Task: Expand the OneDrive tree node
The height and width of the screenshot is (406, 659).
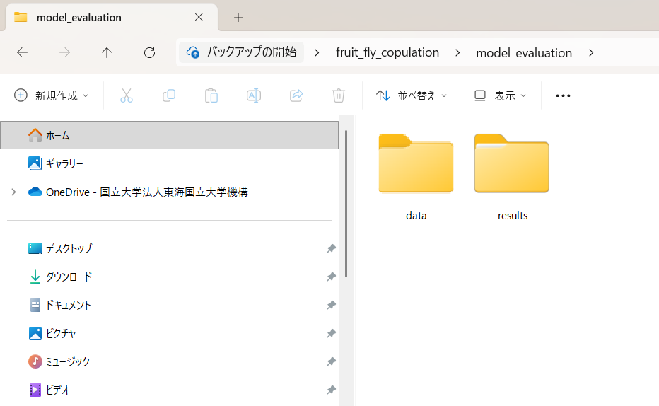Action: 13,192
